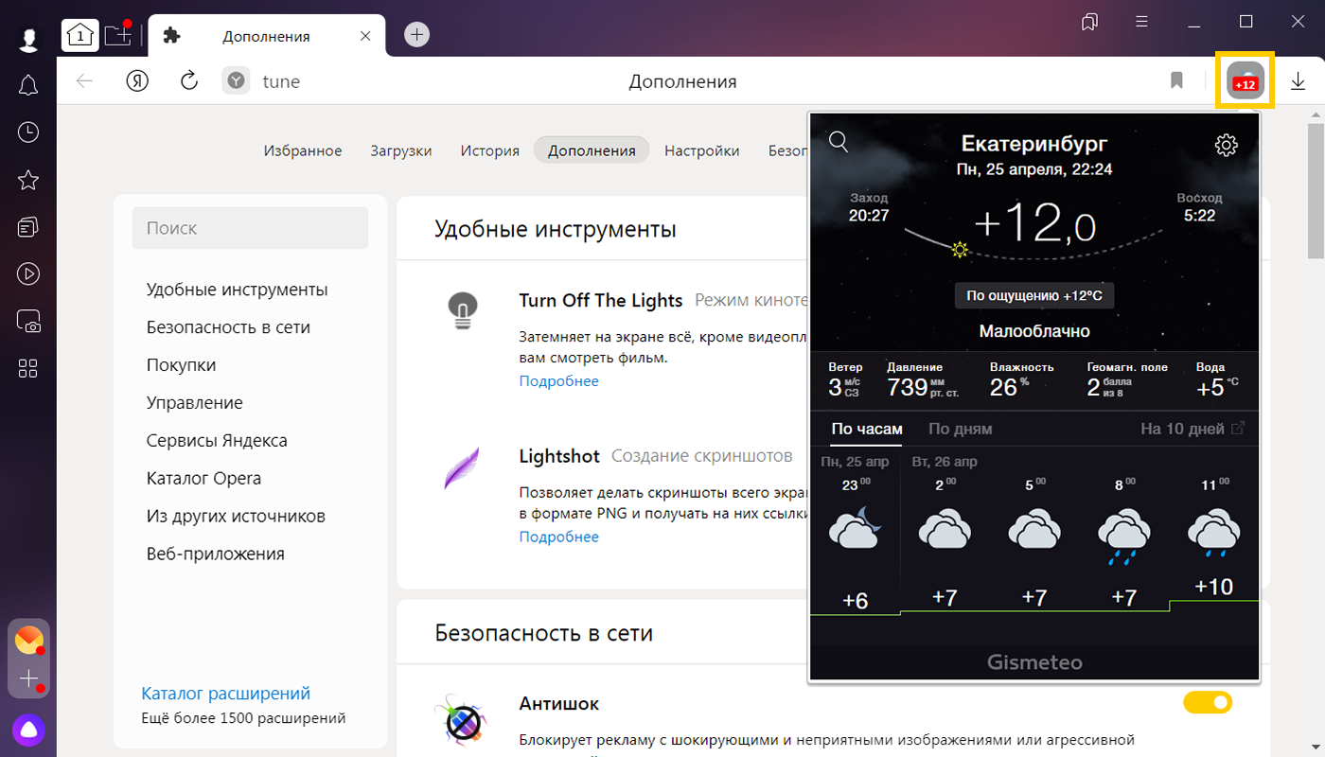Click the Lightshot feather icon
Screen dimensions: 1325x757
coord(462,467)
